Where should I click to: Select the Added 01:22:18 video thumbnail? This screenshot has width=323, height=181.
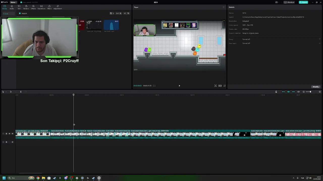(94, 25)
